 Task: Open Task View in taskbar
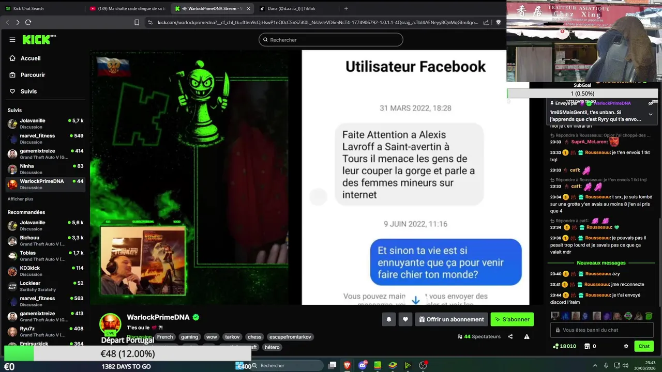333,365
